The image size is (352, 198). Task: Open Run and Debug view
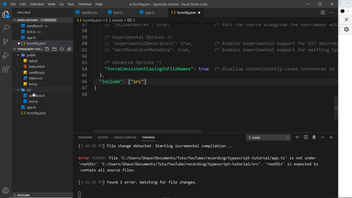coord(5,55)
